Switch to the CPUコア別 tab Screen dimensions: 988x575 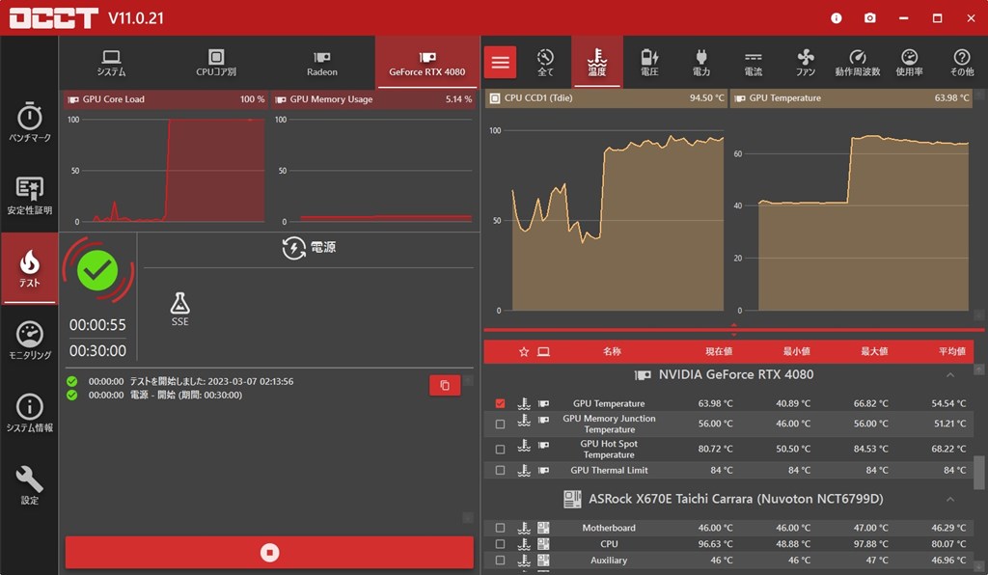216,63
